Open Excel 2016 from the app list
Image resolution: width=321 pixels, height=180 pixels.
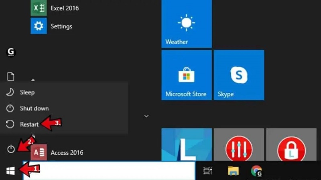tap(55, 8)
